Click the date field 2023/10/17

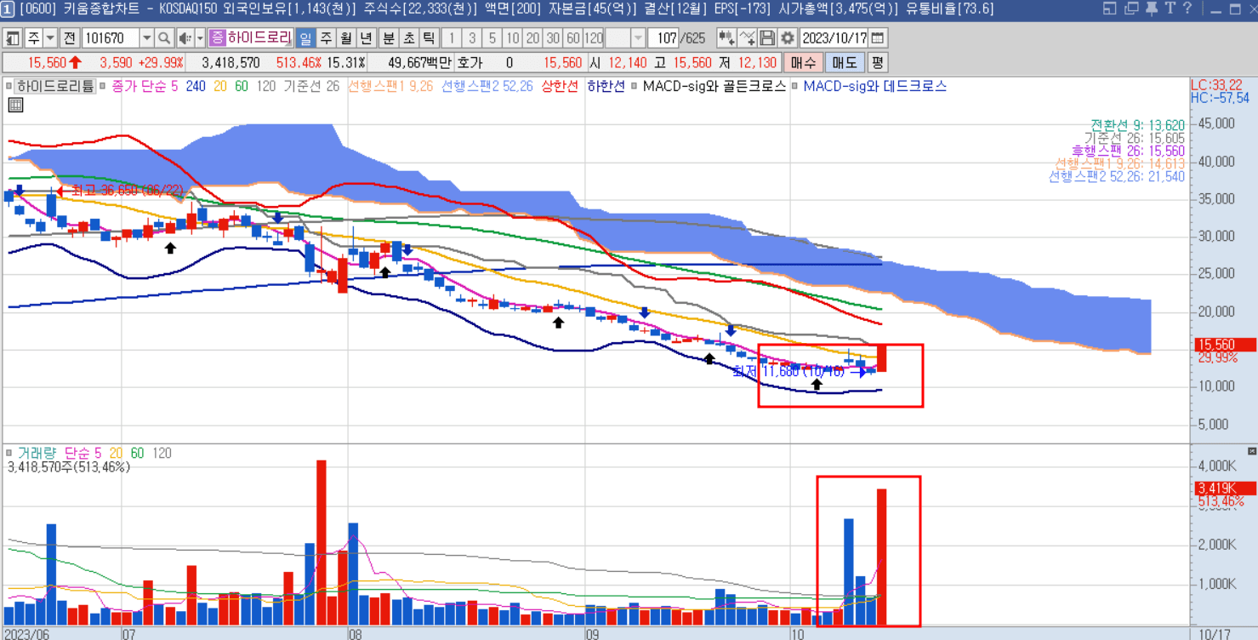(x=834, y=38)
